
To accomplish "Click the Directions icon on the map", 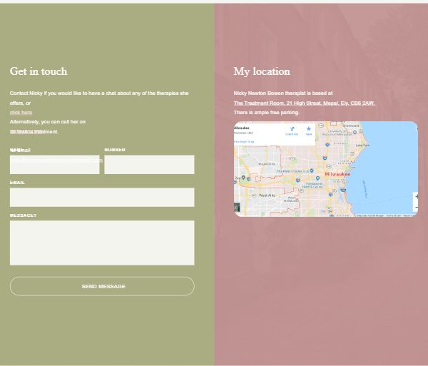I will point(292,129).
